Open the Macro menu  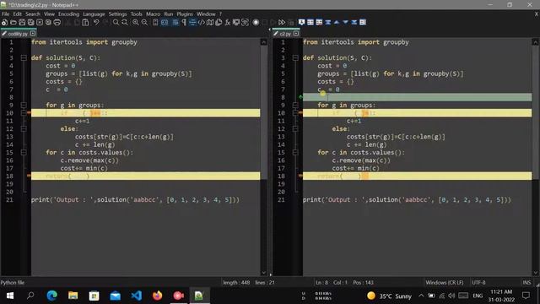(153, 14)
